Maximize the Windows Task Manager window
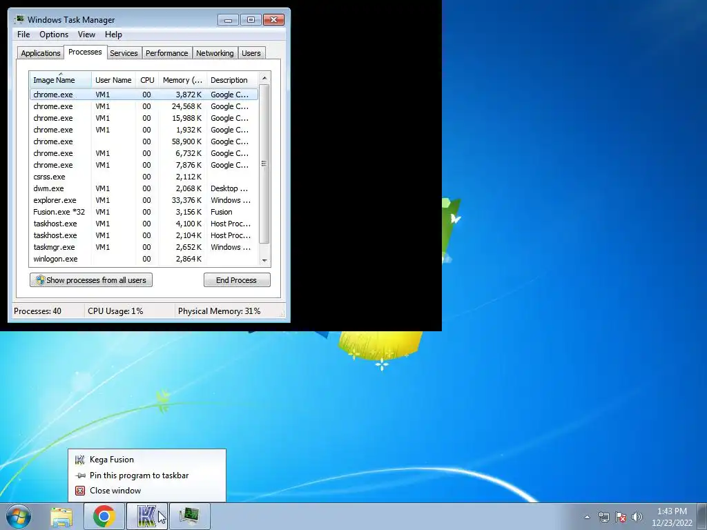Screen dimensions: 707x530 [x=251, y=20]
